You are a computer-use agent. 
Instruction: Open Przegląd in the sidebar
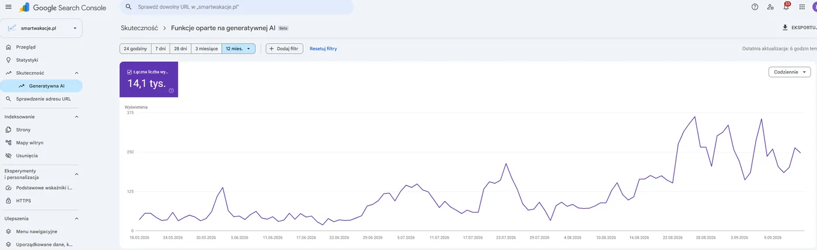pyautogui.click(x=41, y=47)
